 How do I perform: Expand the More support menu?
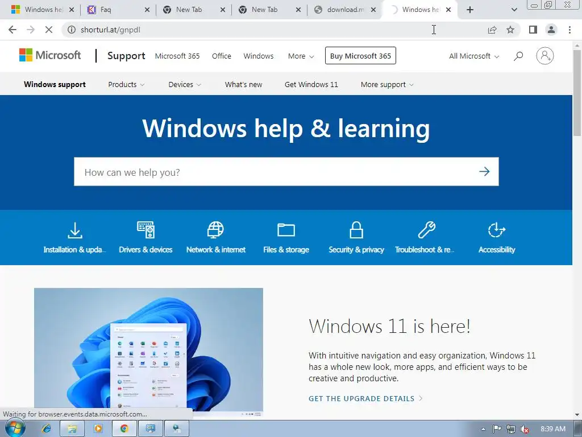coord(387,84)
